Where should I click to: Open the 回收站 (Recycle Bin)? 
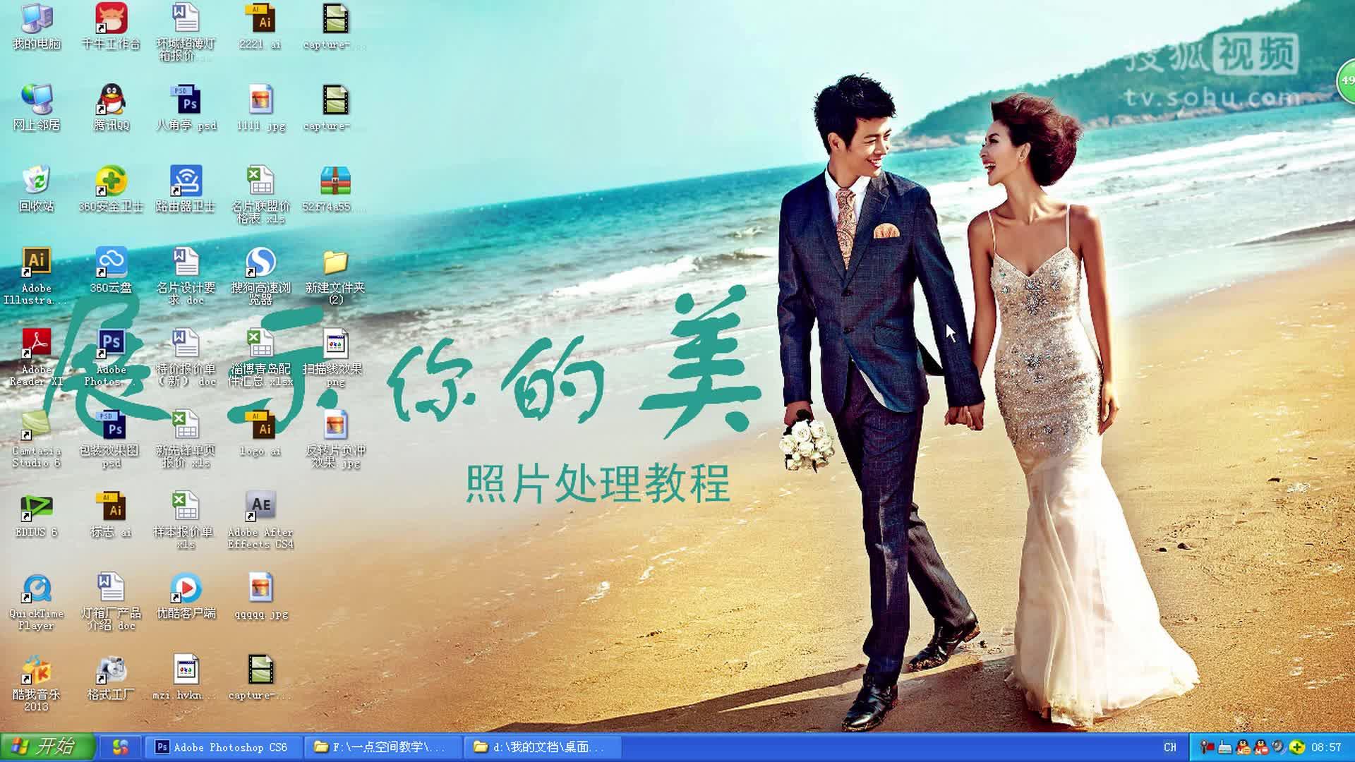point(36,182)
